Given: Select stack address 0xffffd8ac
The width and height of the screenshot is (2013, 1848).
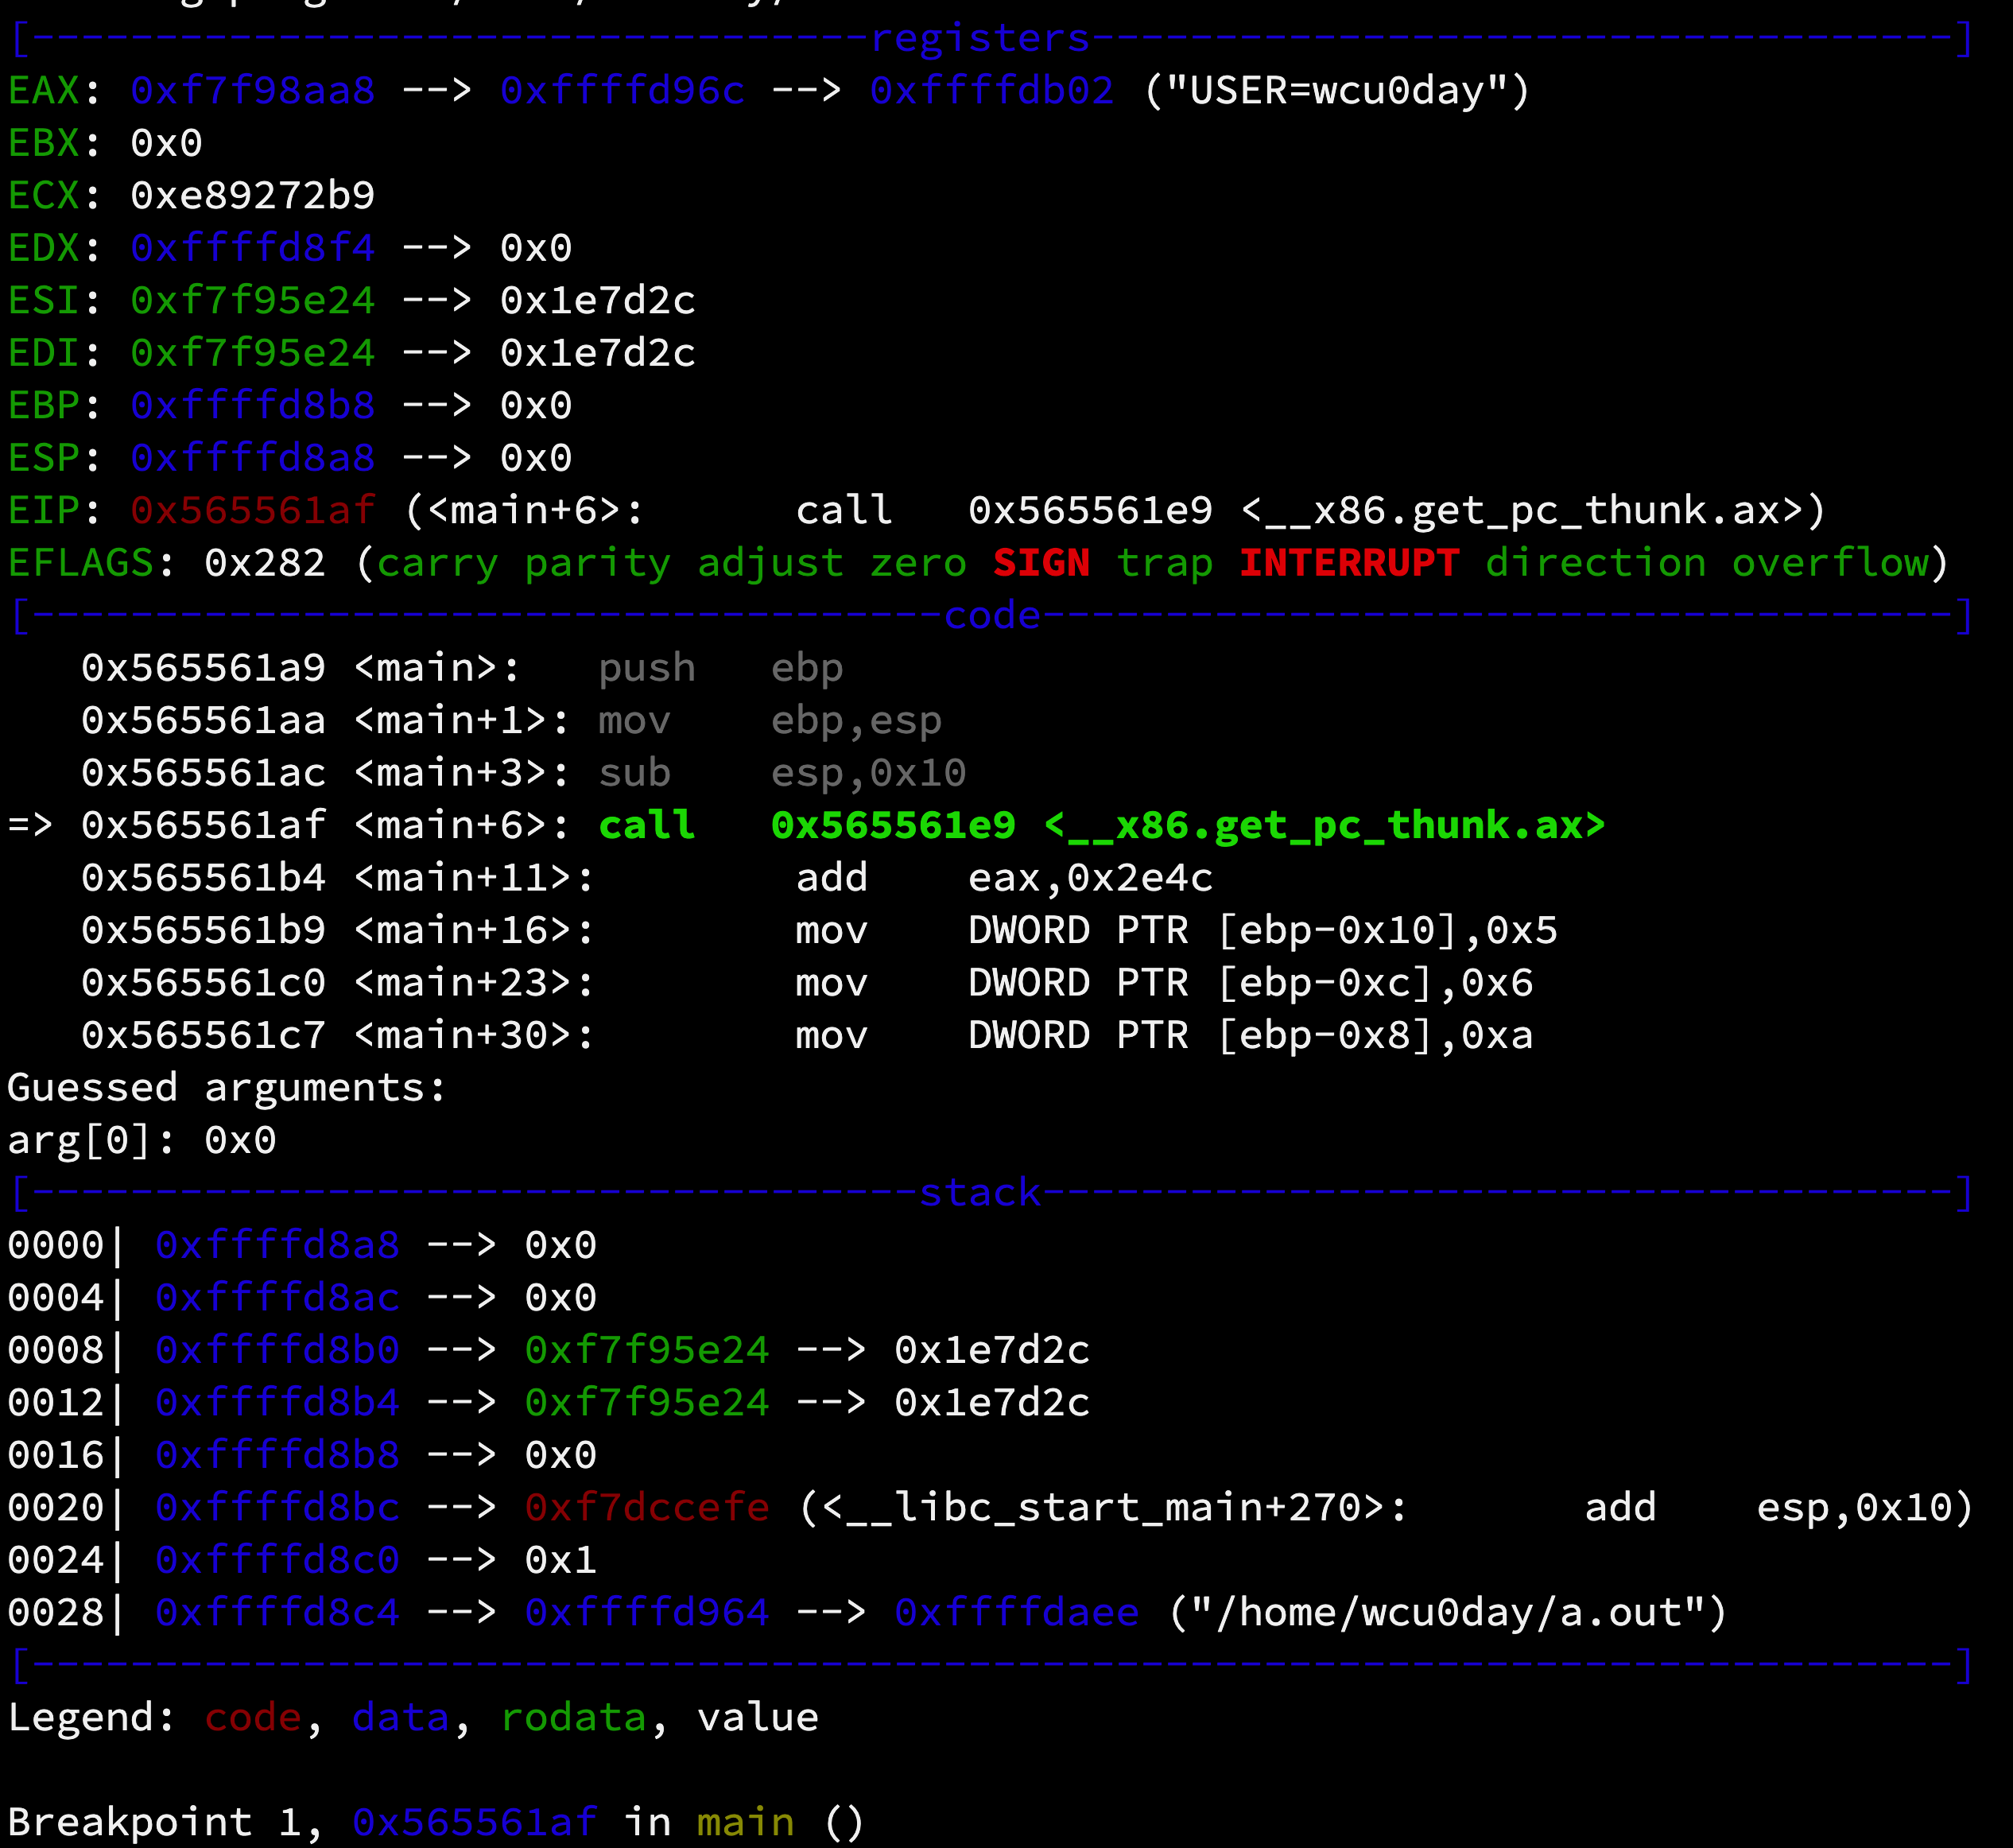Looking at the screenshot, I should click(278, 1297).
